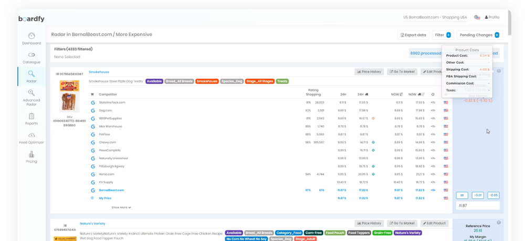Open the Reports clipboard icon
Viewport: 525px width, 241px height.
point(31,116)
